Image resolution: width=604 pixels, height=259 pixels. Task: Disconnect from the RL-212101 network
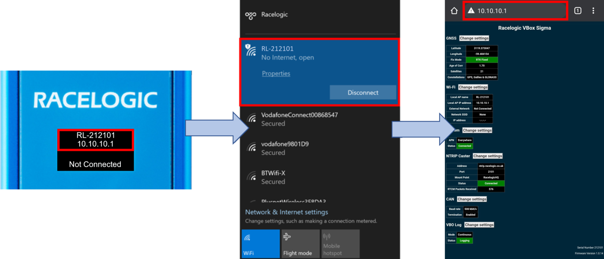click(363, 93)
